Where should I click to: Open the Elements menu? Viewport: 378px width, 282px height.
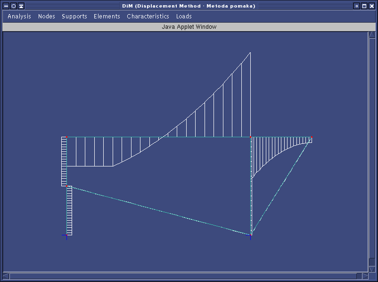(107, 17)
